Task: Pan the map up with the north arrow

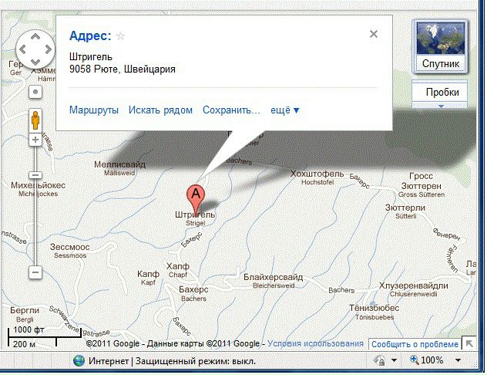Action: pos(35,37)
